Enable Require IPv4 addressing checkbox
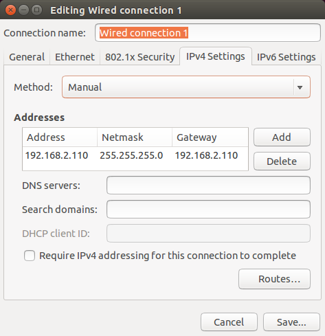This screenshot has width=325, height=336. (30, 256)
